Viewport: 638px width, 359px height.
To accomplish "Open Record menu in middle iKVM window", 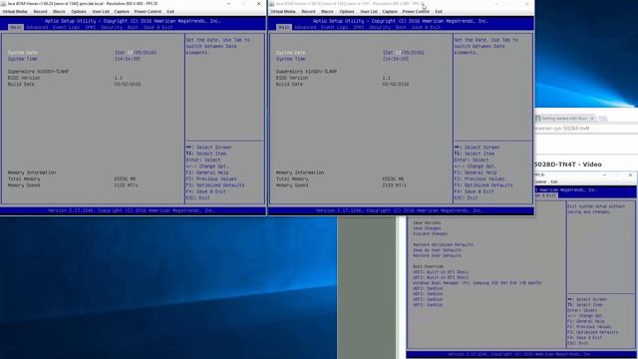I will click(308, 11).
